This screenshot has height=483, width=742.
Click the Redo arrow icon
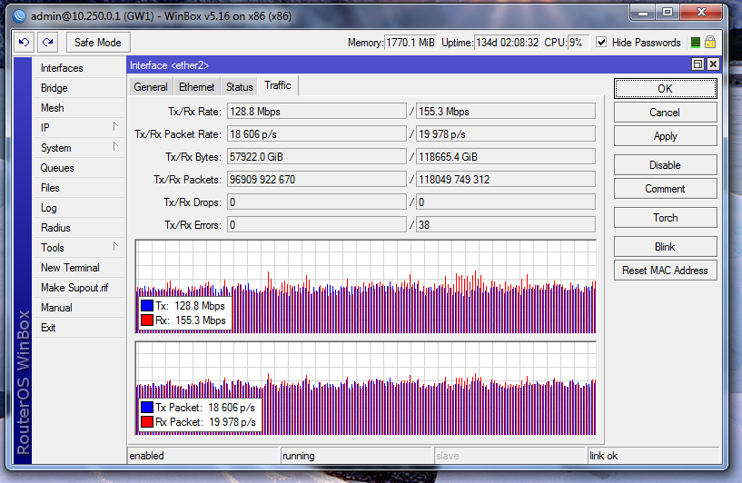(x=47, y=42)
